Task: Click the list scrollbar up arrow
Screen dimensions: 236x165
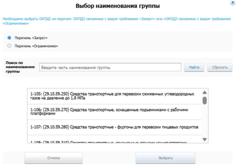Action: [x=204, y=93]
